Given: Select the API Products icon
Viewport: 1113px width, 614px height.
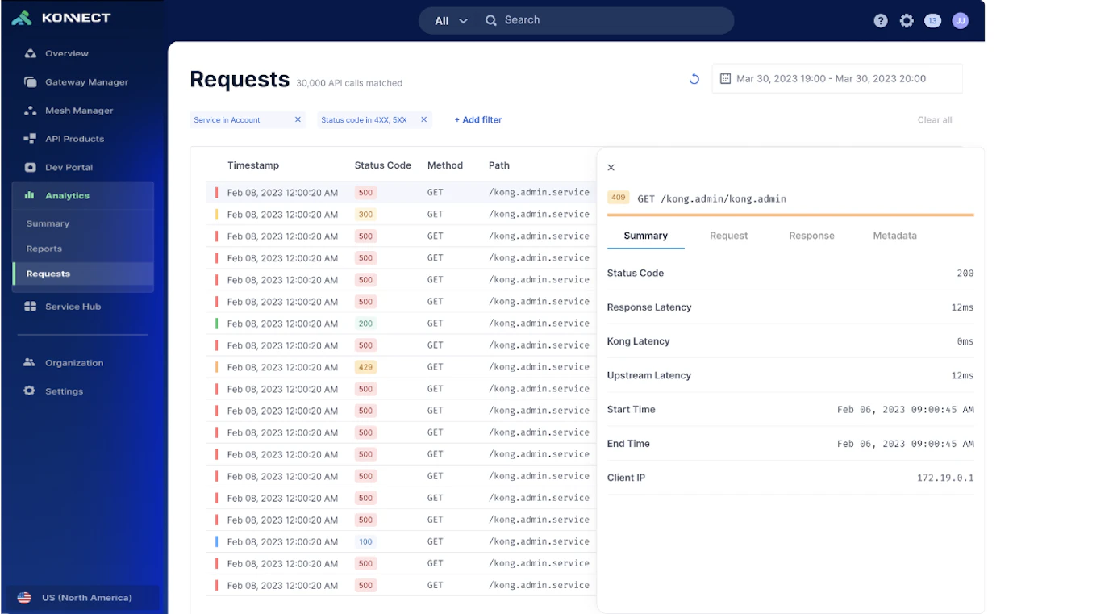Looking at the screenshot, I should pyautogui.click(x=31, y=139).
